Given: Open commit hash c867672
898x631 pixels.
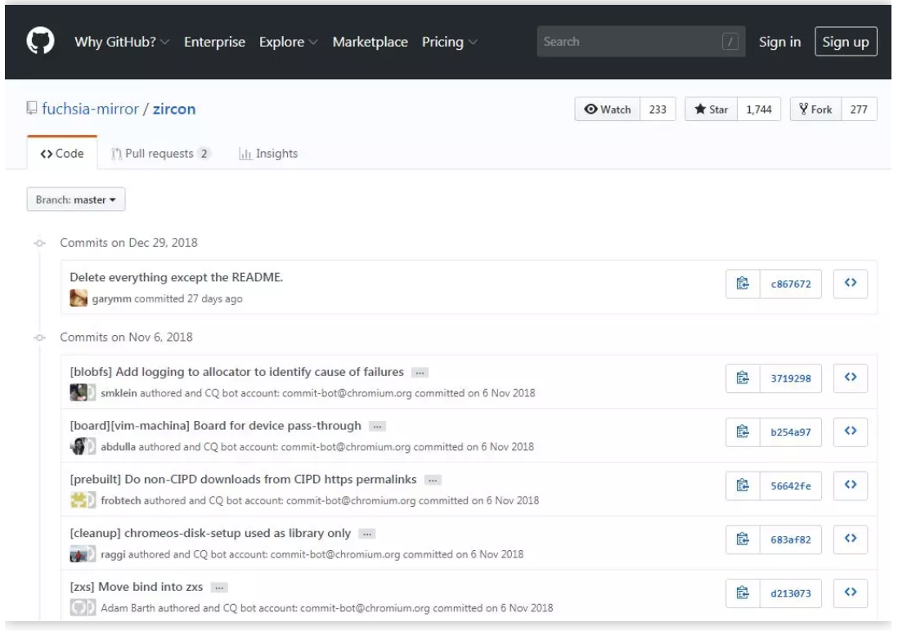Looking at the screenshot, I should [790, 284].
